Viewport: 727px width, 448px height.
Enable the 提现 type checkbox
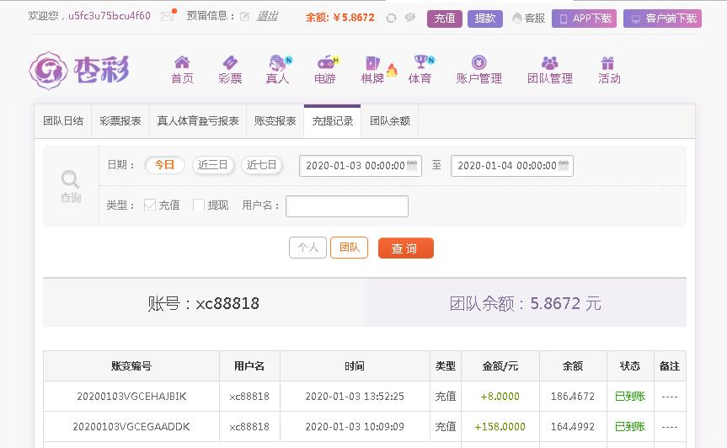point(199,205)
